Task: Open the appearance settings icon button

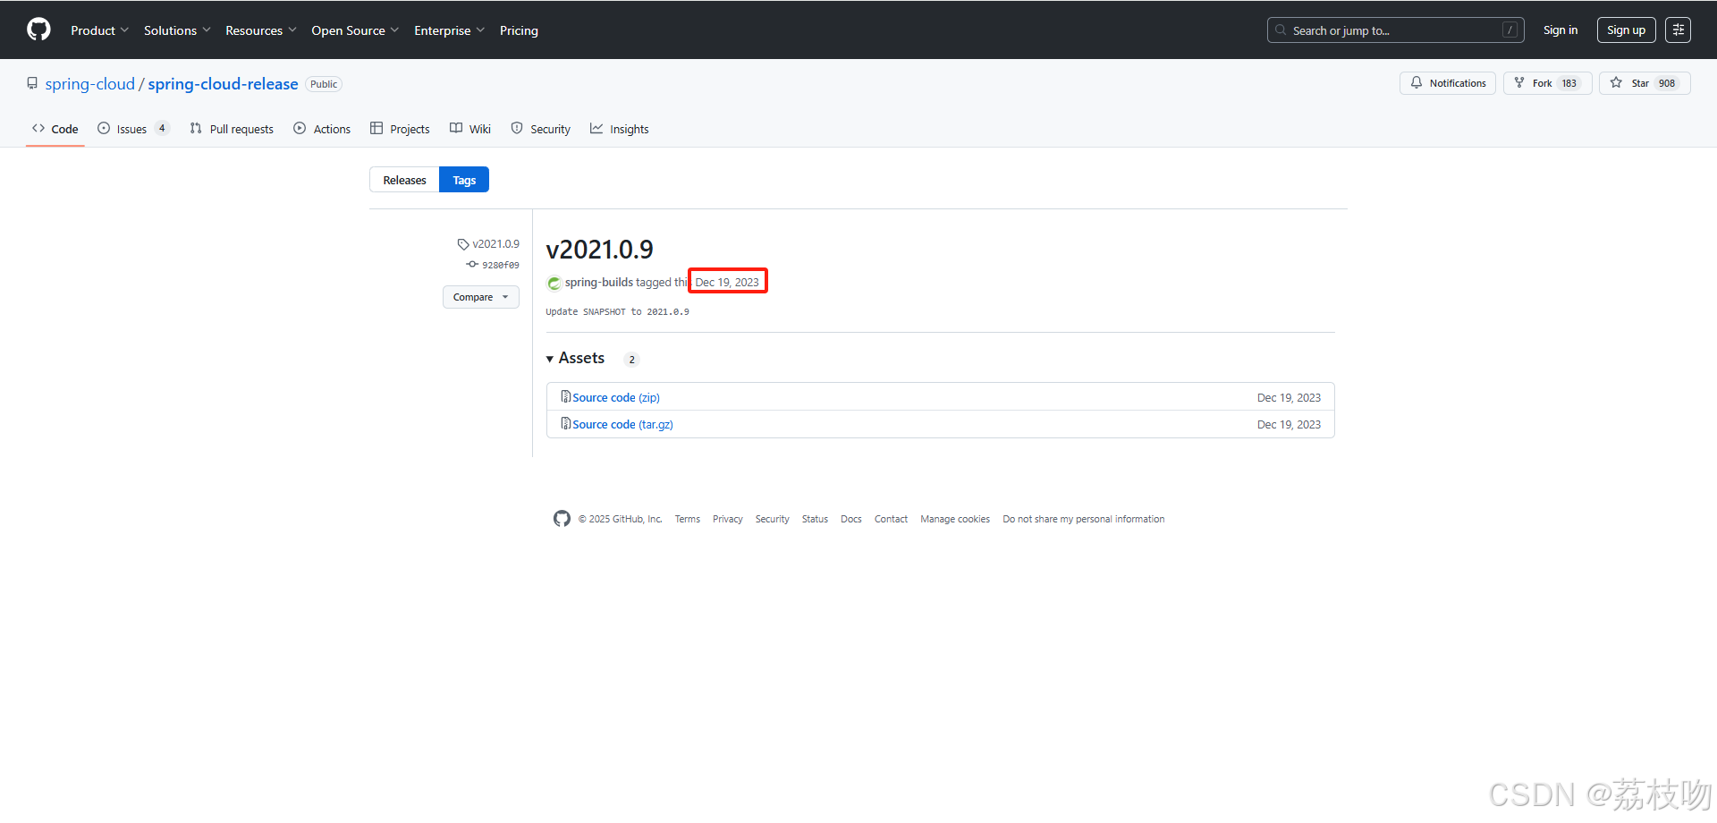Action: point(1678,30)
